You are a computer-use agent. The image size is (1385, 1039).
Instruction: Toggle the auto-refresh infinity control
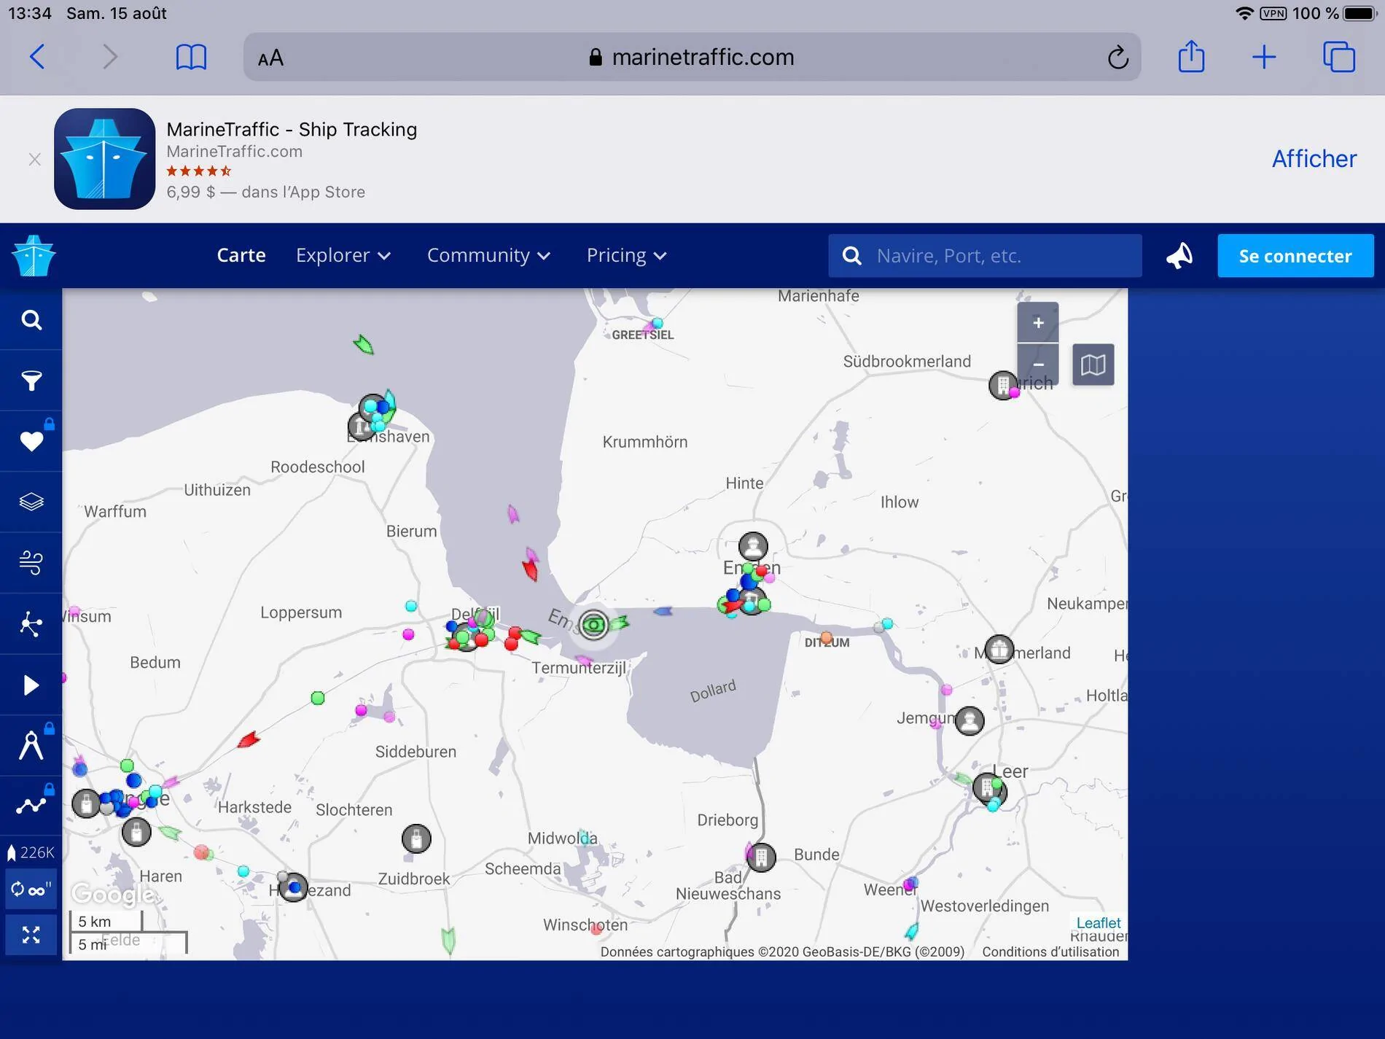click(x=31, y=890)
